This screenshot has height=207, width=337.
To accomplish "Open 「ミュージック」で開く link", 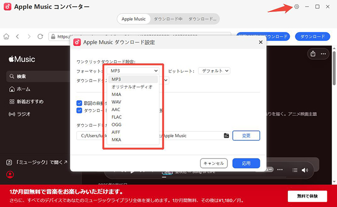I will click(37, 162).
